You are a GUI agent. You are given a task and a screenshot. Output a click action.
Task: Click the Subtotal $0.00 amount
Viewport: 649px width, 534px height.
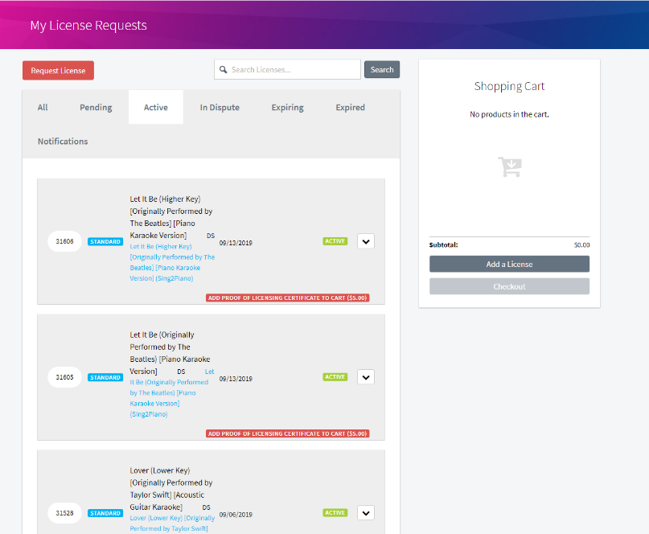(x=581, y=245)
